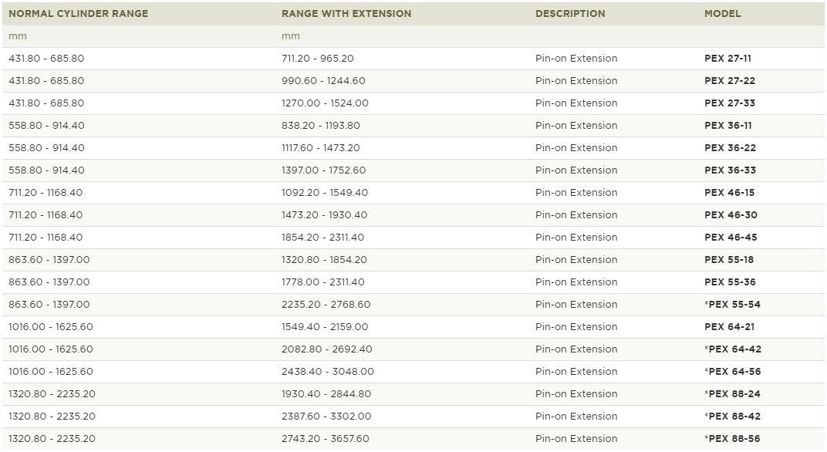
Task: Click the PEX 36-11 model name
Action: pyautogui.click(x=727, y=126)
